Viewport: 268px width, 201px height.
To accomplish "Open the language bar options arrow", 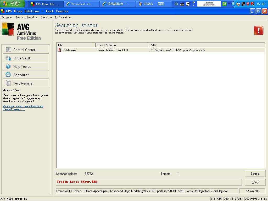I will pyautogui.click(x=194, y=5).
